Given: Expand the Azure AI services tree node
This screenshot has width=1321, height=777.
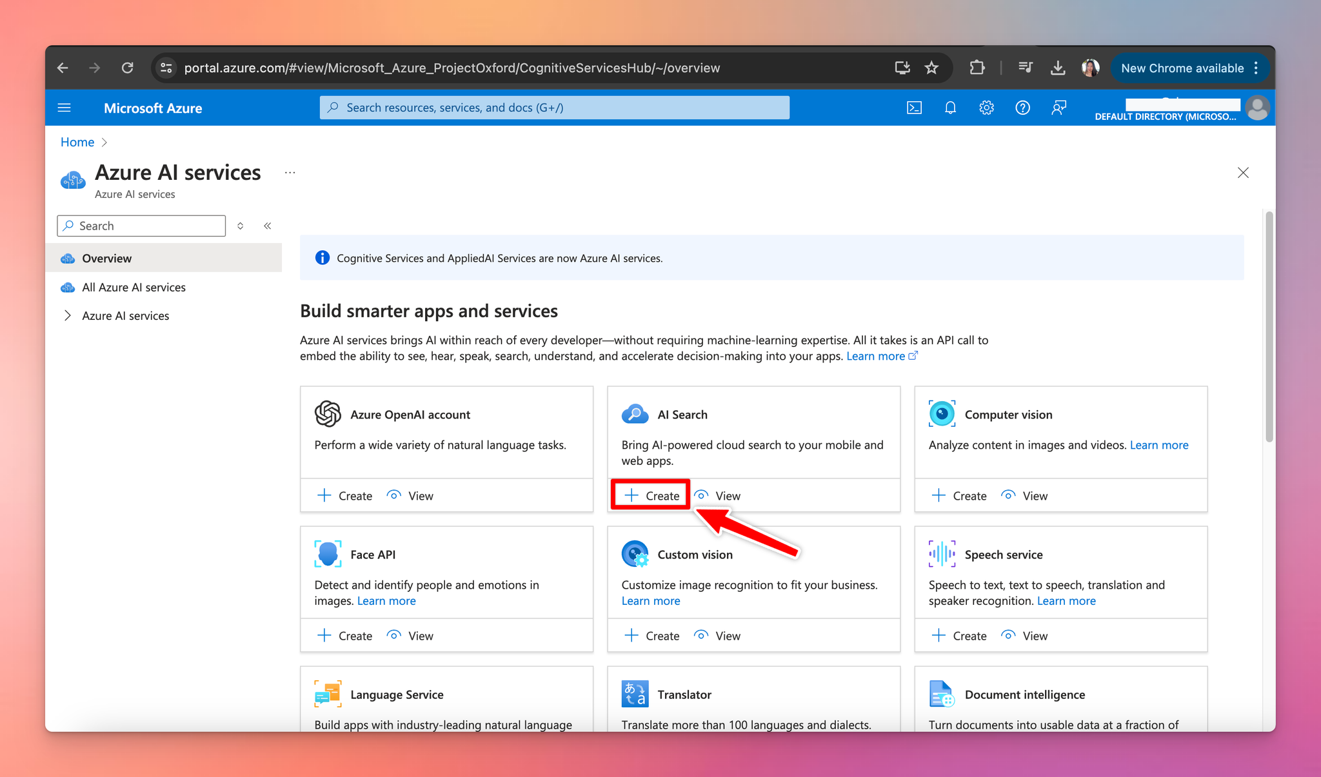Looking at the screenshot, I should [x=68, y=315].
